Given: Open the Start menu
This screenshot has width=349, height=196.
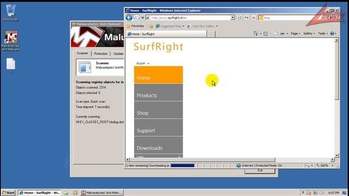Looking at the screenshot, I should pos(8,193).
